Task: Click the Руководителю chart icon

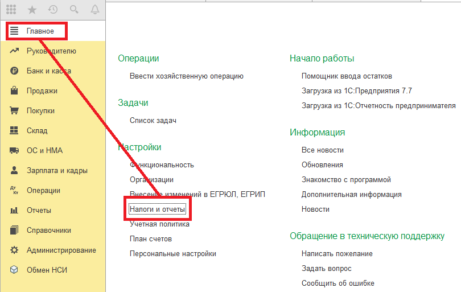Action: pos(14,51)
